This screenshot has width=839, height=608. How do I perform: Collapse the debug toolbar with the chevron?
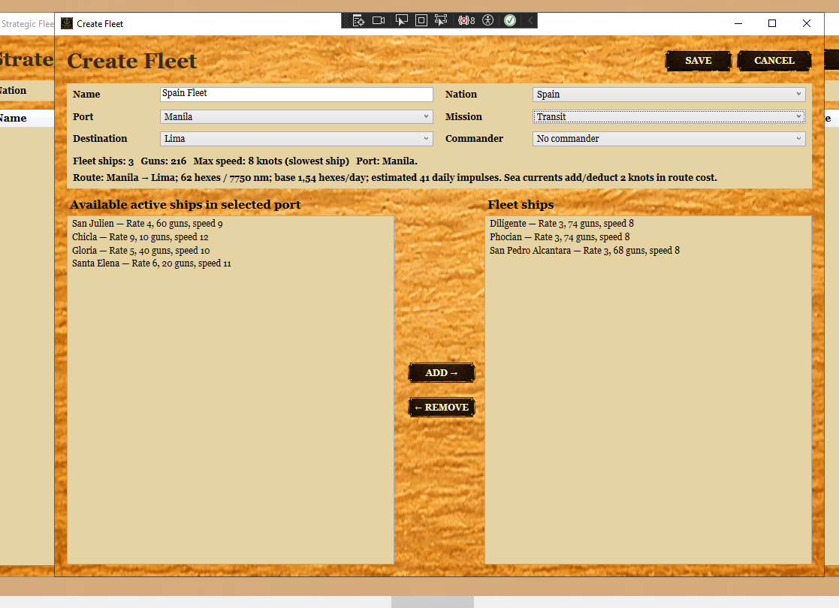pos(530,20)
